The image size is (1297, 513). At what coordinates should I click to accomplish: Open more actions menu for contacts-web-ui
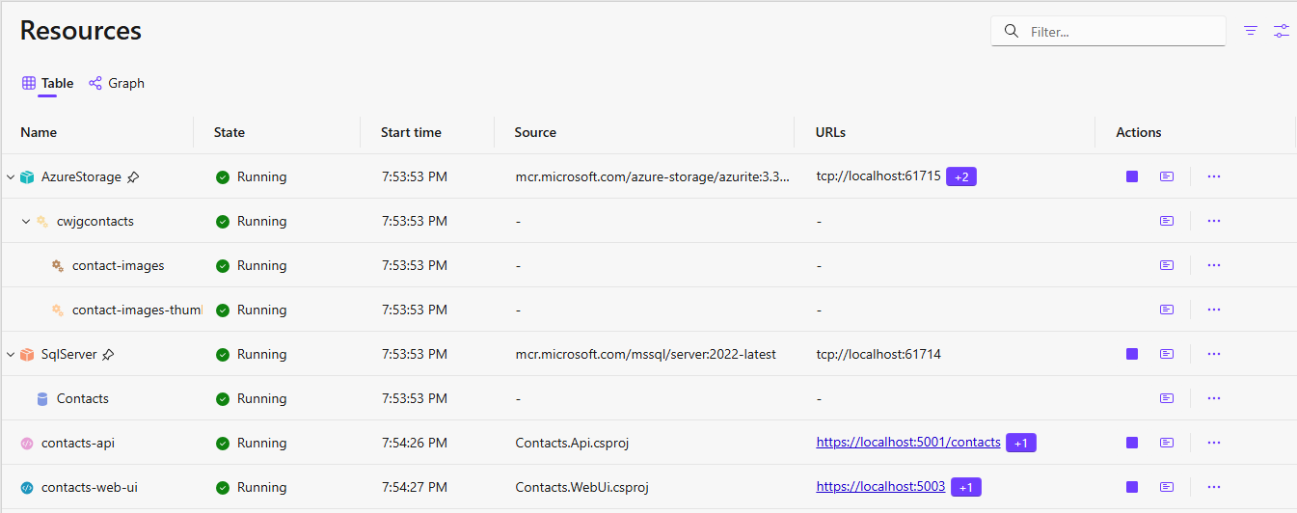1214,487
